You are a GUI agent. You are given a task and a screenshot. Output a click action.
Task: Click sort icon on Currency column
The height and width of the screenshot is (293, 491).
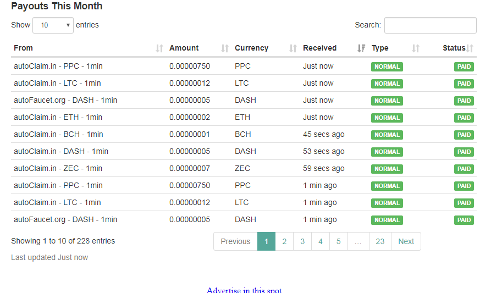tap(293, 48)
